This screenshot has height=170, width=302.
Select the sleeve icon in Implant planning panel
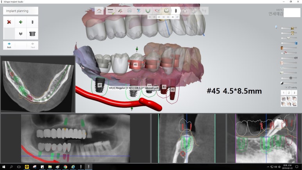[33, 34]
